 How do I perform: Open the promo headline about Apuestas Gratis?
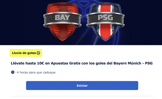click(82, 63)
